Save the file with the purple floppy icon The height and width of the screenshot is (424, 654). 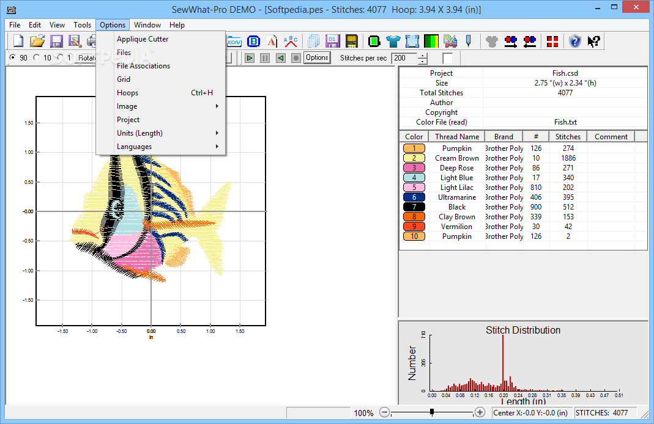tap(56, 41)
